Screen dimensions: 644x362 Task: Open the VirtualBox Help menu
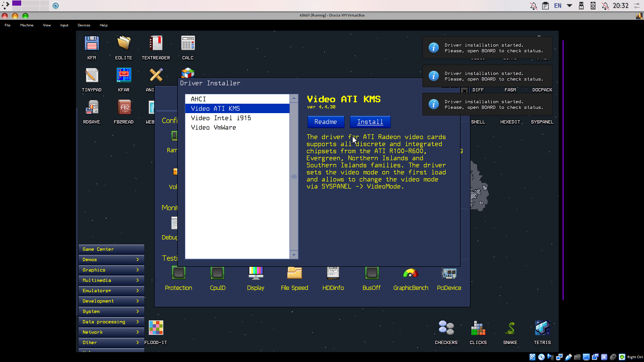tap(104, 25)
